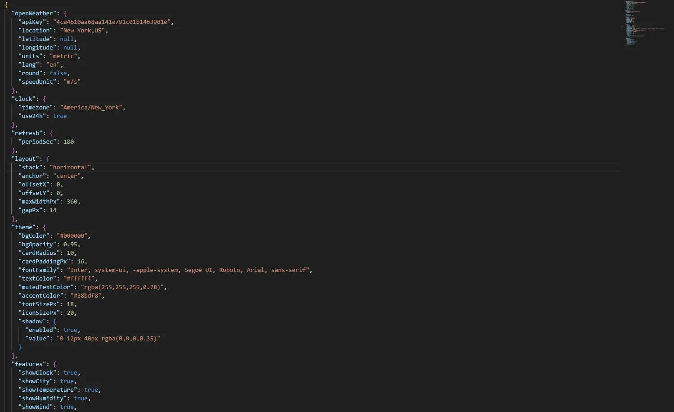The width and height of the screenshot is (674, 412).
Task: Click the opening brace on the first line
Action: (x=6, y=5)
